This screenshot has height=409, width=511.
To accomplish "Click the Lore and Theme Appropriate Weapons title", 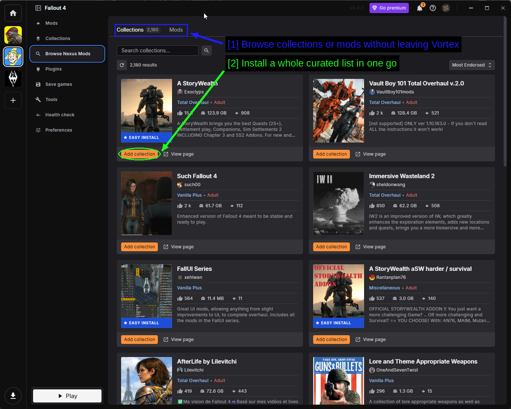I will (x=423, y=361).
